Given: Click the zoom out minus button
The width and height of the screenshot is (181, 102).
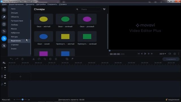Looking at the screenshot, I should point(14,99).
